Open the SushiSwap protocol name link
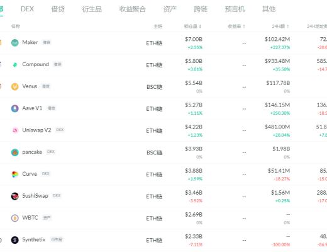This screenshot has height=252, width=327. [x=35, y=196]
